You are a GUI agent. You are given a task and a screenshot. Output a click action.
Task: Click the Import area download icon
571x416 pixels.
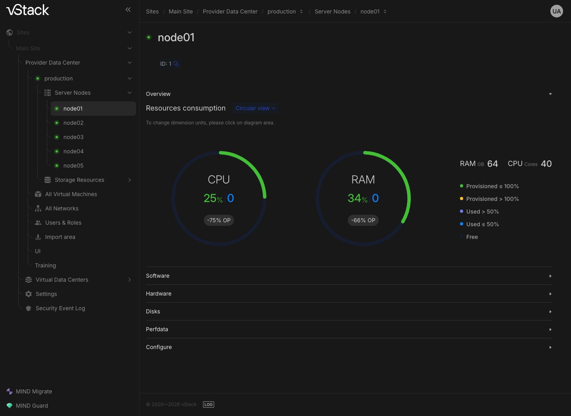pos(38,237)
